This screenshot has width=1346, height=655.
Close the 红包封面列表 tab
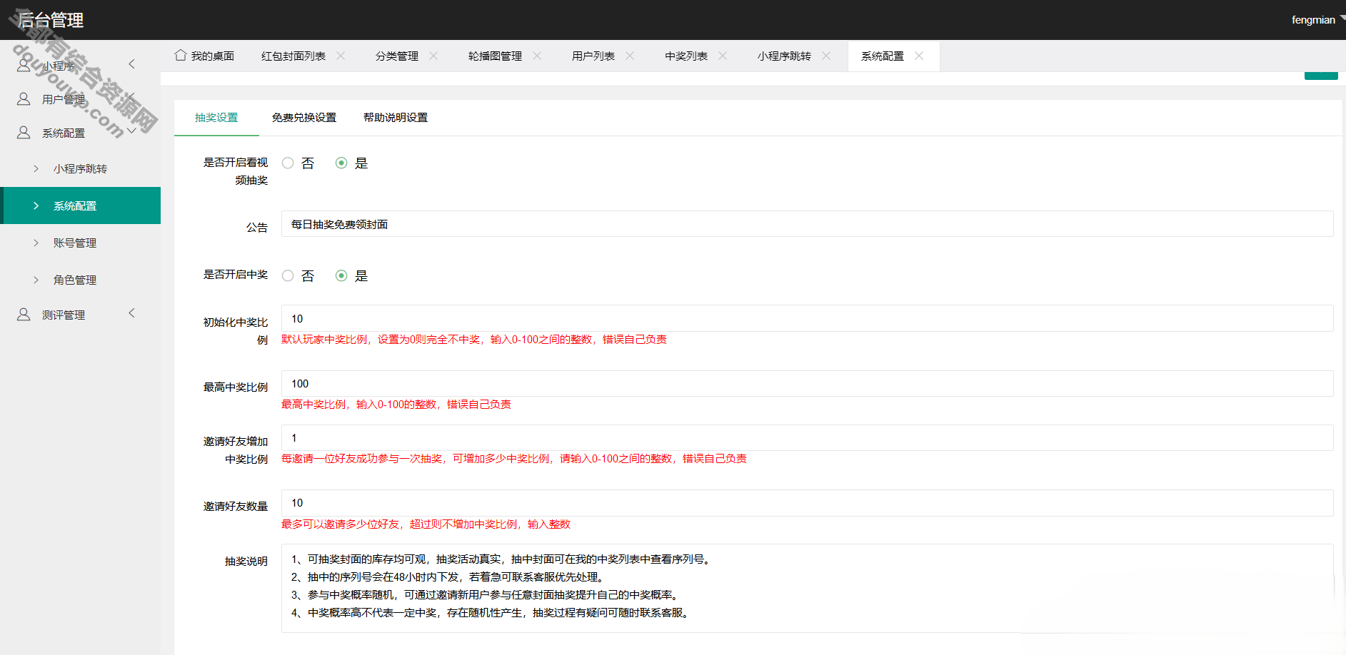341,56
